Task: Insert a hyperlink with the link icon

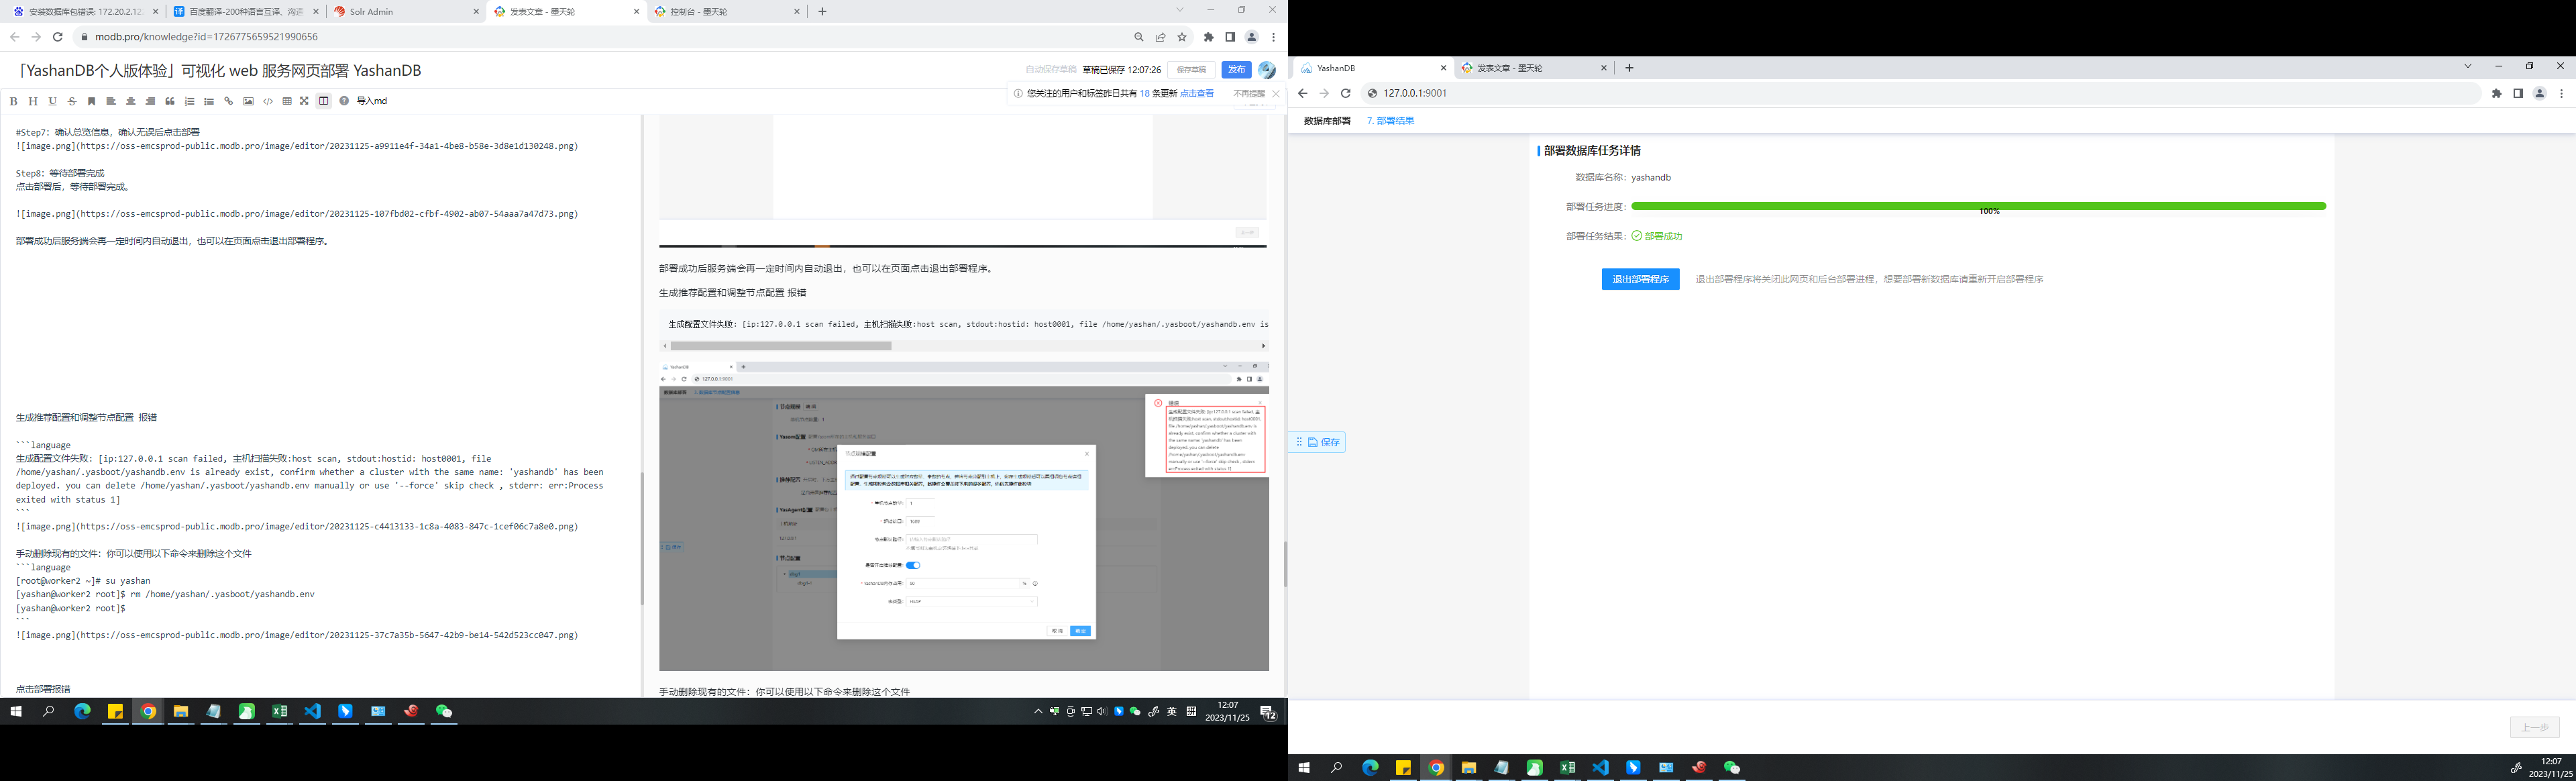Action: click(228, 101)
